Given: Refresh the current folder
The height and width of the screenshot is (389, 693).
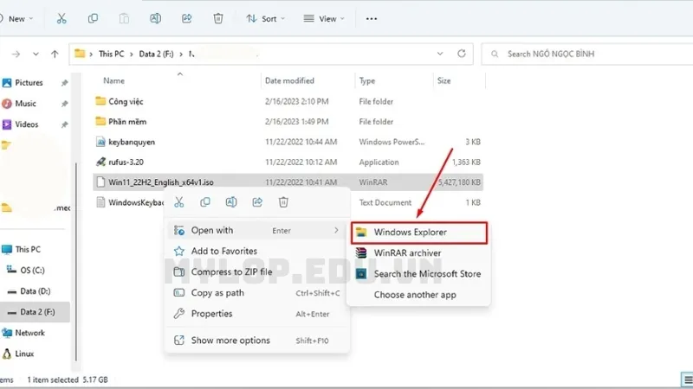Looking at the screenshot, I should 462,54.
